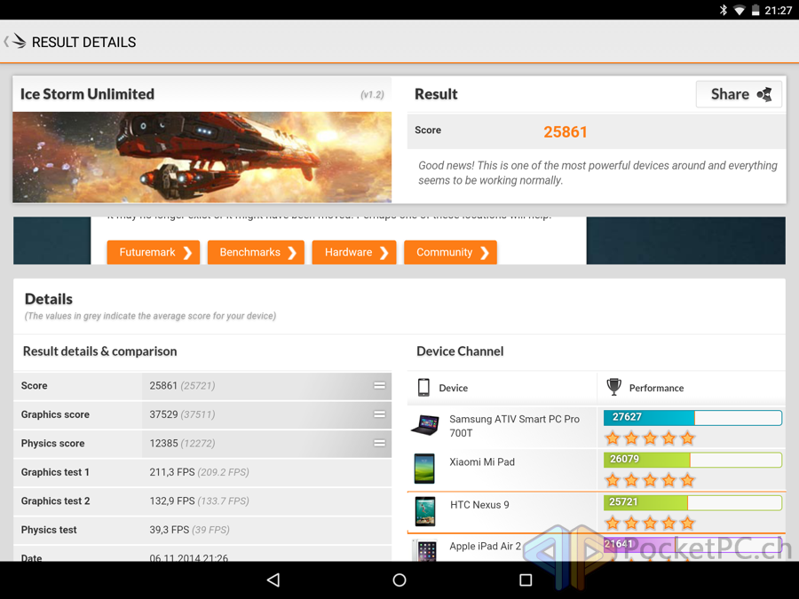Tap the Performance trophy icon
Screen dimensions: 799x599
click(614, 387)
